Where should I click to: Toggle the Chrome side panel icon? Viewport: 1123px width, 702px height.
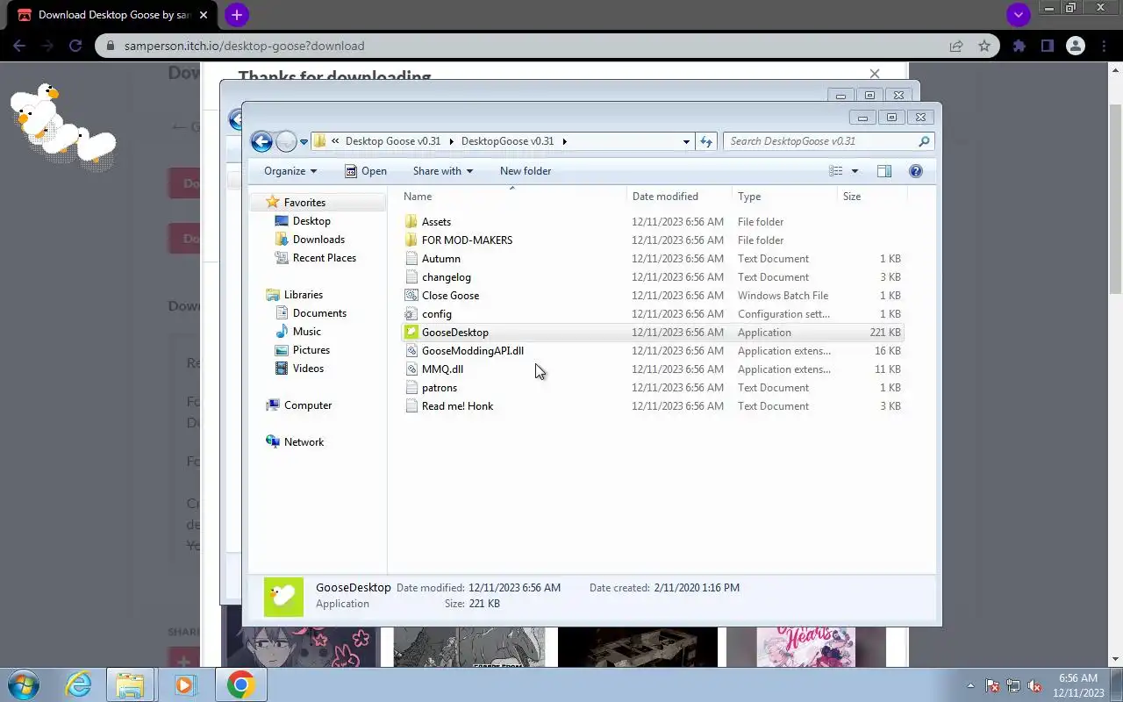pos(1047,46)
